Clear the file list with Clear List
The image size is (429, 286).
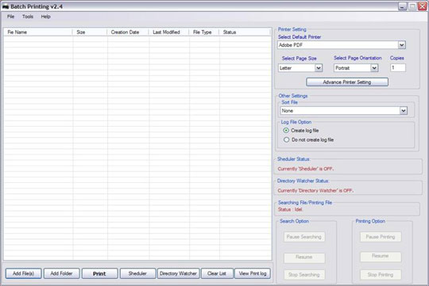pyautogui.click(x=217, y=273)
